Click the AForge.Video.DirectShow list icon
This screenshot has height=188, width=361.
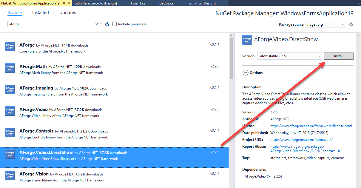point(10,154)
